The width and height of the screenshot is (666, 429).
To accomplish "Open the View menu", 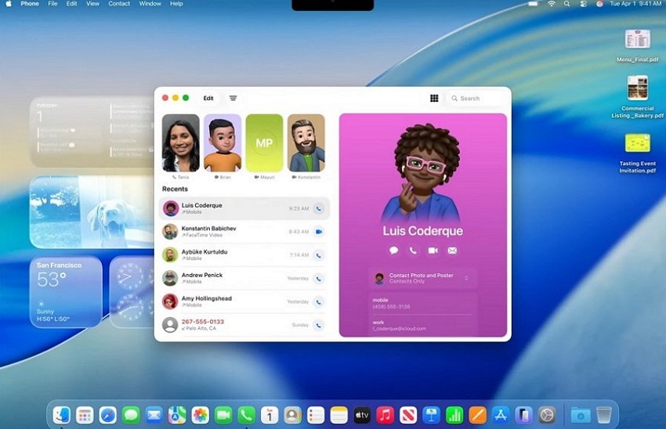I will (x=92, y=3).
